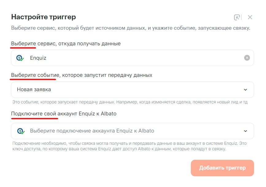Click the 'Выберите сервис, откуда получать данные' label
This screenshot has width=266, height=187.
pos(66,43)
